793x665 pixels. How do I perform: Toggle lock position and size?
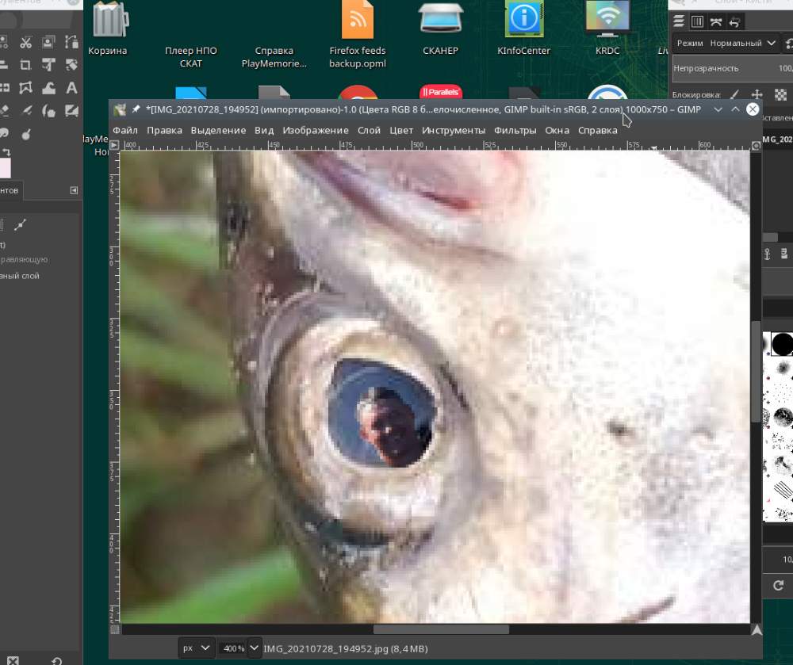[x=757, y=95]
